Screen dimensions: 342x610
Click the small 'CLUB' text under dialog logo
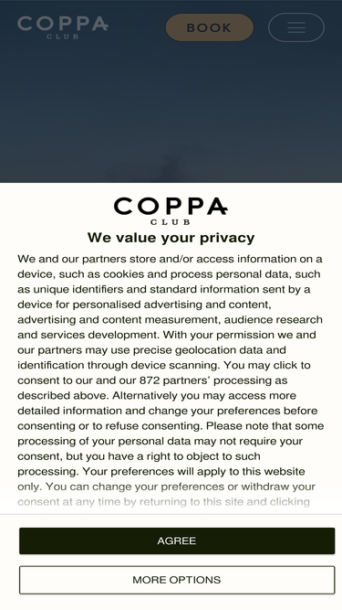(171, 222)
